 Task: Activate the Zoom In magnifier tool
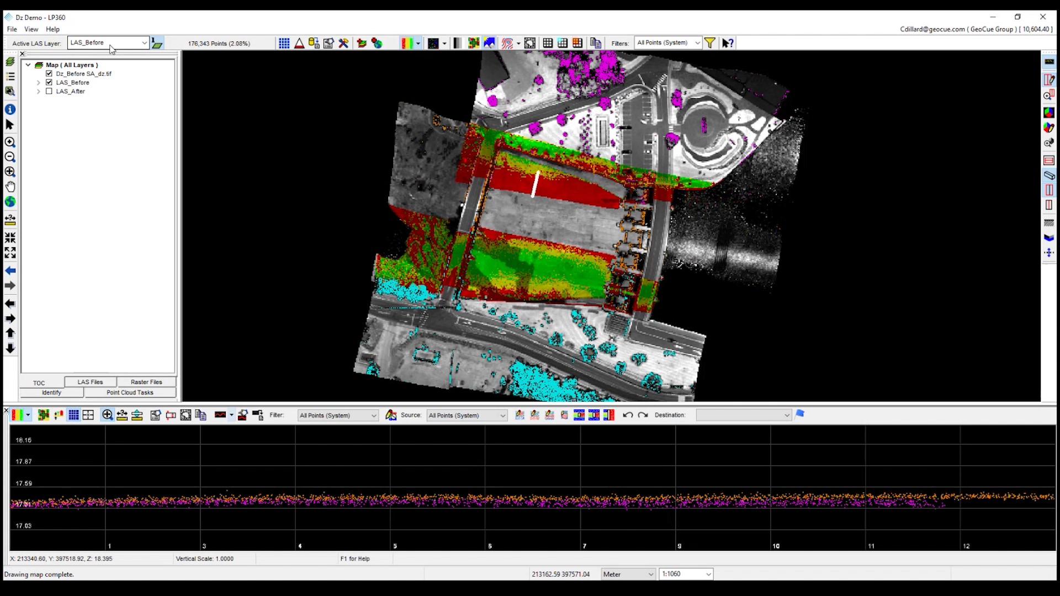point(10,142)
